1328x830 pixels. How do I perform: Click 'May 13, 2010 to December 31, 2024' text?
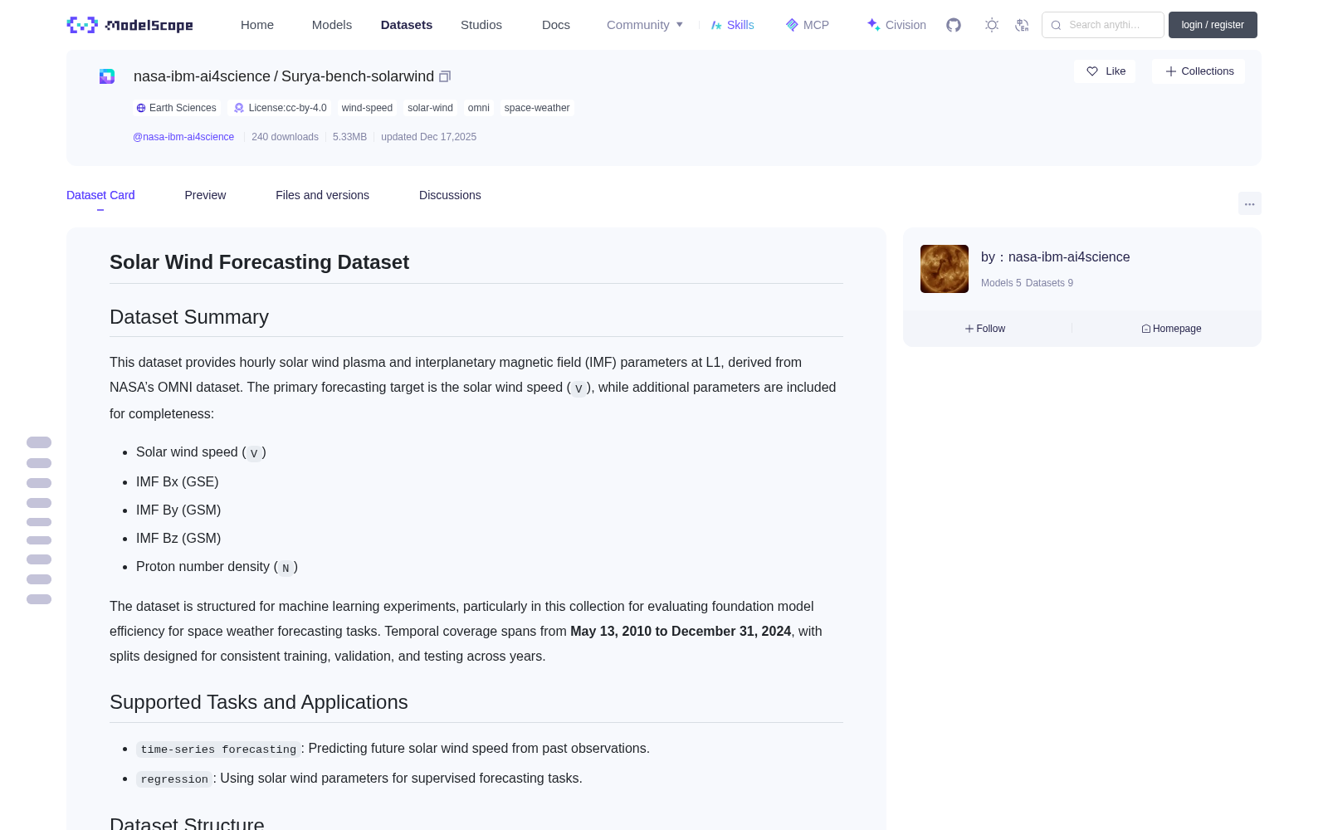tap(681, 631)
